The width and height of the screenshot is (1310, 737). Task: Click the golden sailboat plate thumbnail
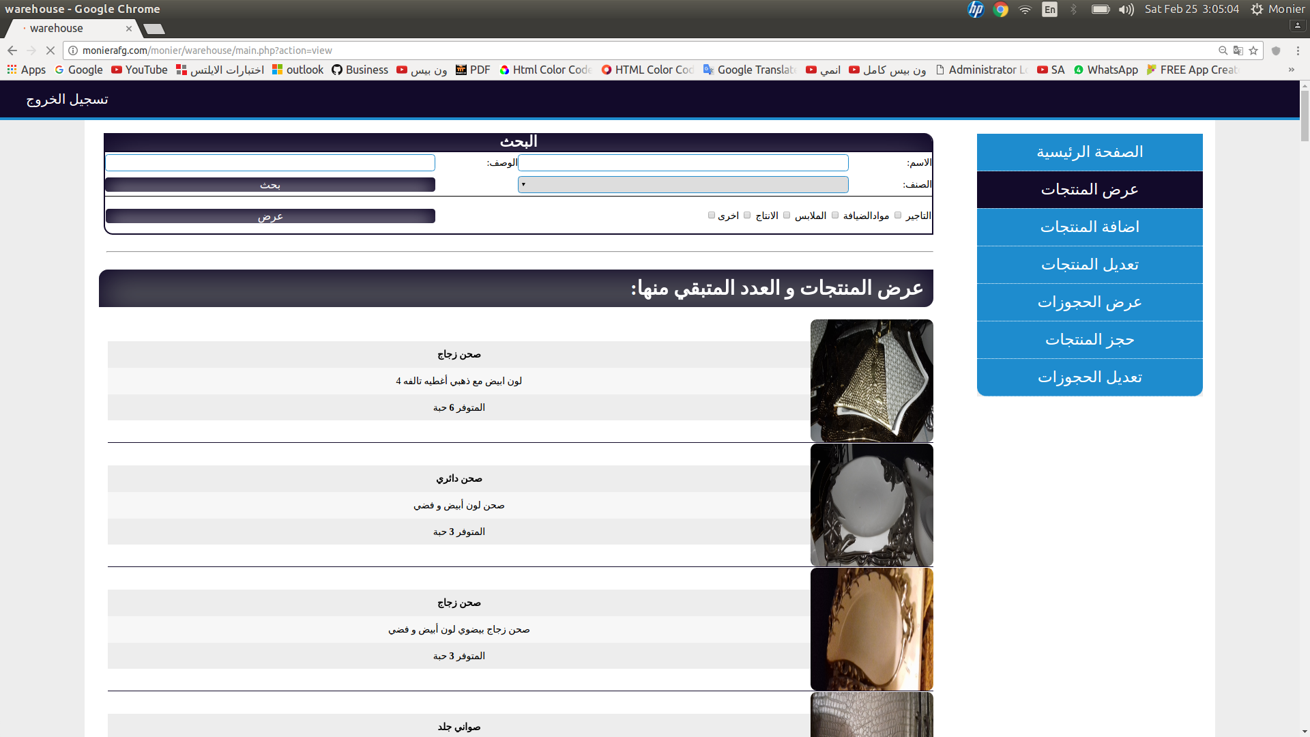[872, 381]
